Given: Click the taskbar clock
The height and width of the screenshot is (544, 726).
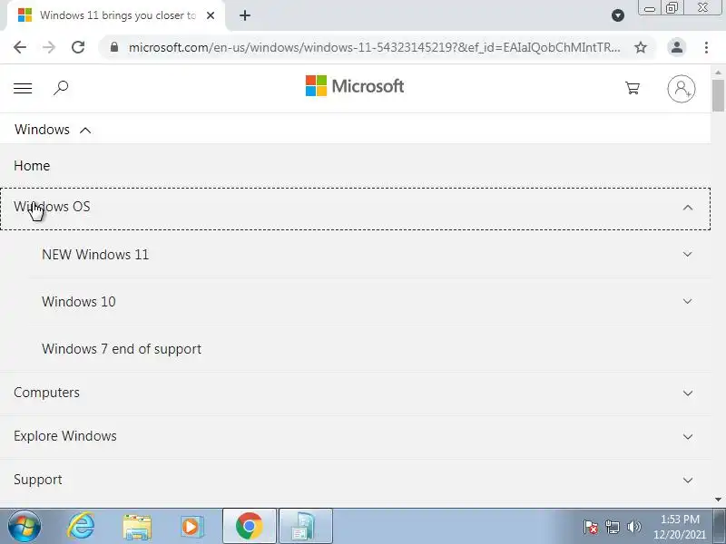Looking at the screenshot, I should click(x=679, y=527).
